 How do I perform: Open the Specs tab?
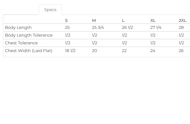tap(50, 10)
